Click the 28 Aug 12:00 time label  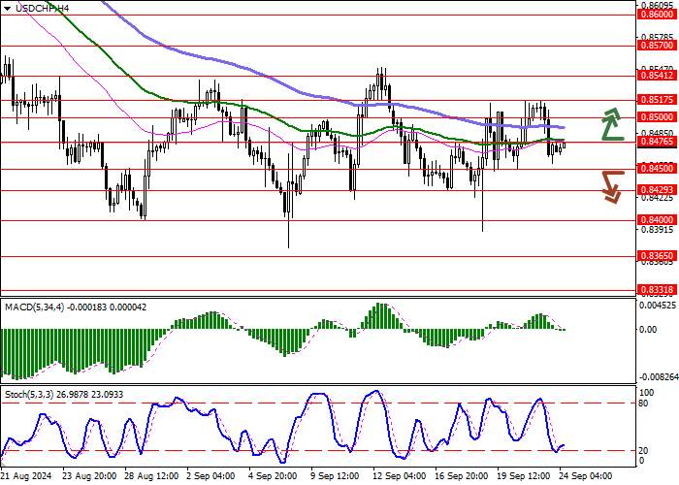point(151,476)
